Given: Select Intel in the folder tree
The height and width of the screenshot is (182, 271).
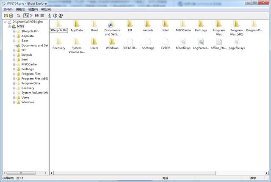Looking at the screenshot, I should pyautogui.click(x=25, y=60).
